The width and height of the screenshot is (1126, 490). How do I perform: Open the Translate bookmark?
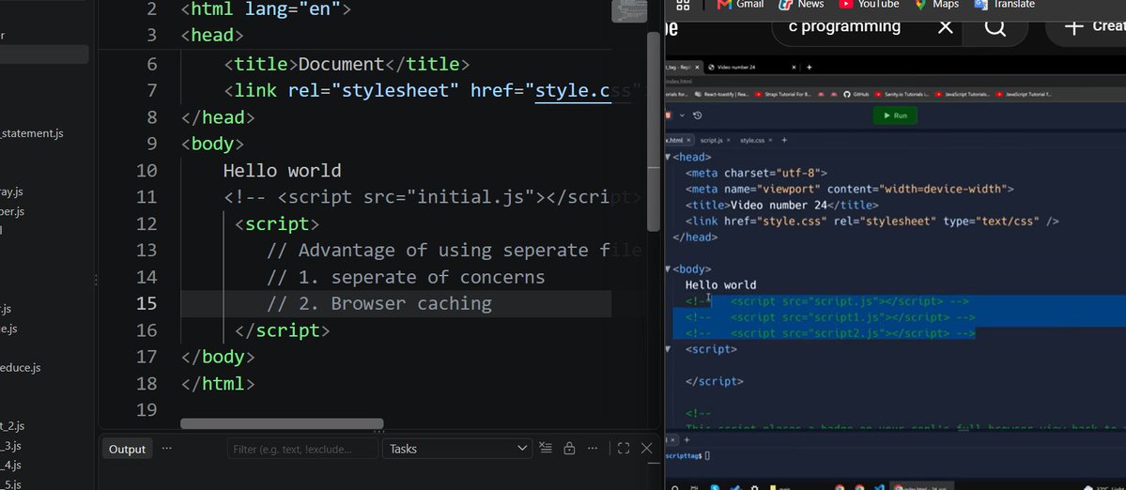pos(1004,5)
